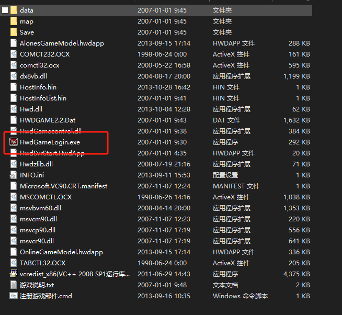Click the Microsoft.VC90.CRT.manifest file icon
Screen dimensions: 342x315
(x=14, y=186)
